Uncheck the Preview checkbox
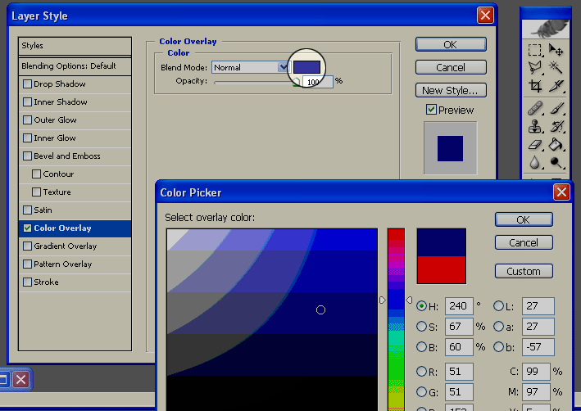 click(431, 110)
